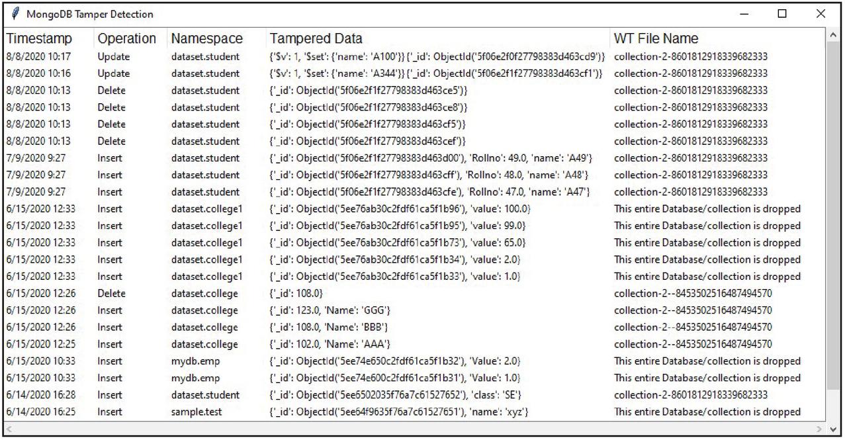This screenshot has width=845, height=440.
Task: Click the horizontal scrollbar left arrow
Action: click(8, 429)
